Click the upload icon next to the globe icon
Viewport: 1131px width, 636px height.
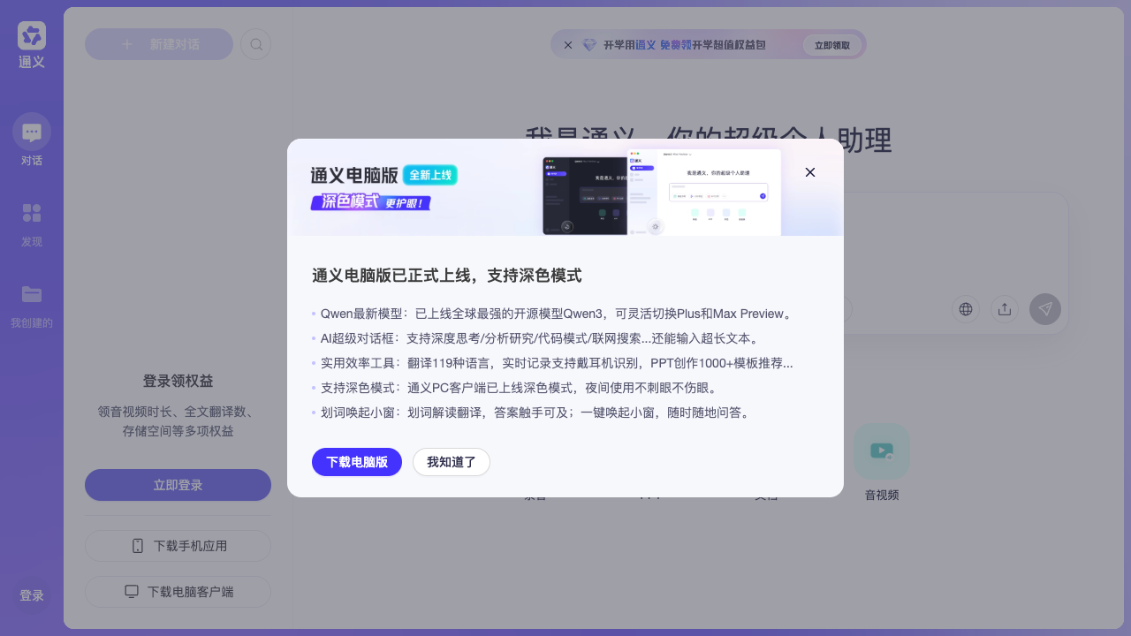coord(1005,309)
